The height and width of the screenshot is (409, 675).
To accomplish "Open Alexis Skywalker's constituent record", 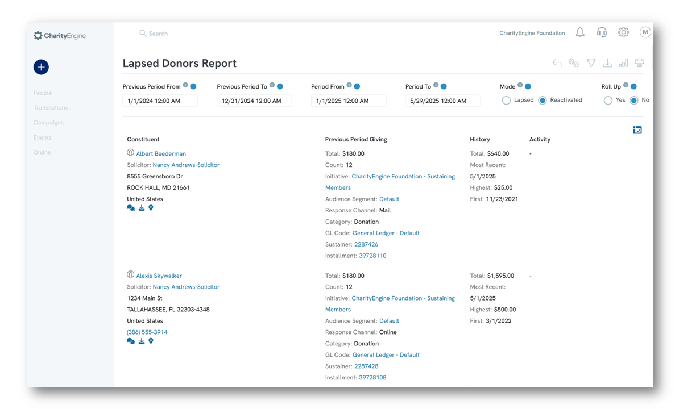I will pos(159,276).
